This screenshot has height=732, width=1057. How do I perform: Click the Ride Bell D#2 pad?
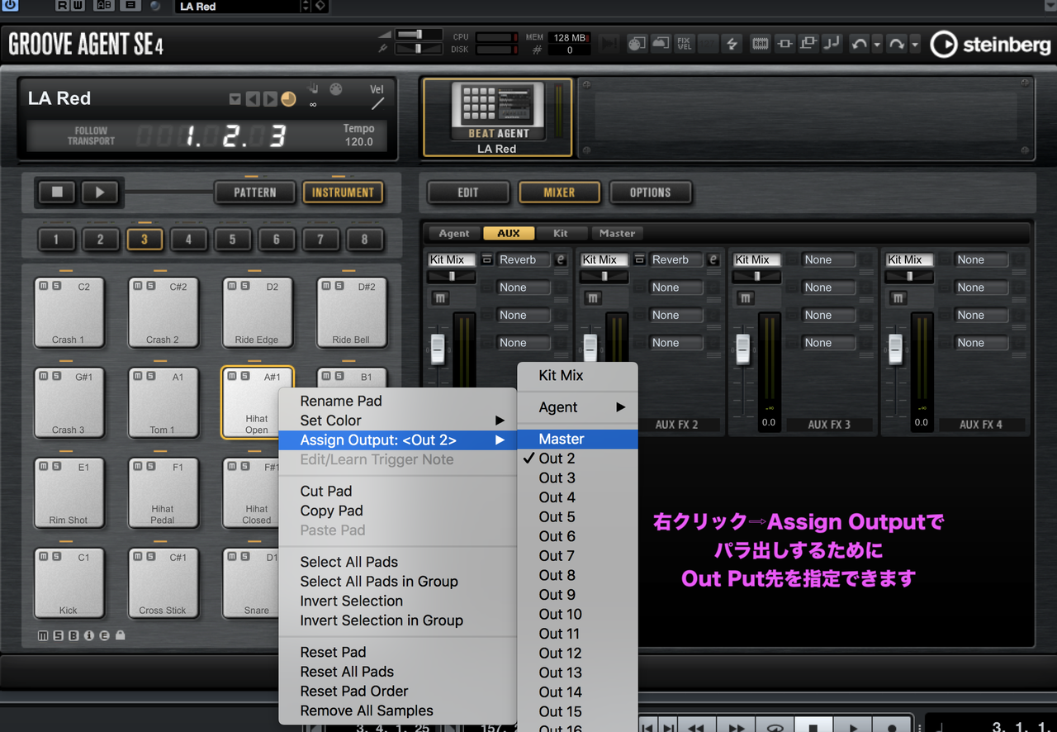click(353, 312)
